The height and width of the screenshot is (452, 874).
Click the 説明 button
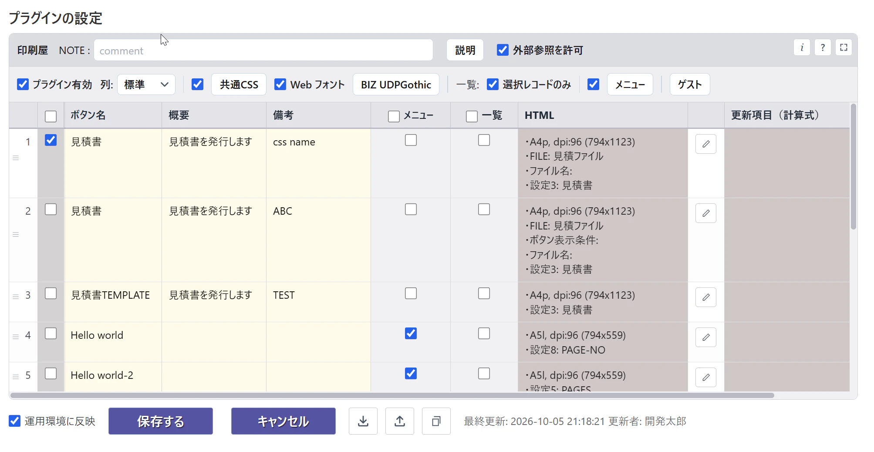tap(465, 50)
